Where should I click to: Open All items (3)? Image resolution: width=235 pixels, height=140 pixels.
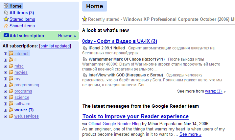click(x=22, y=13)
